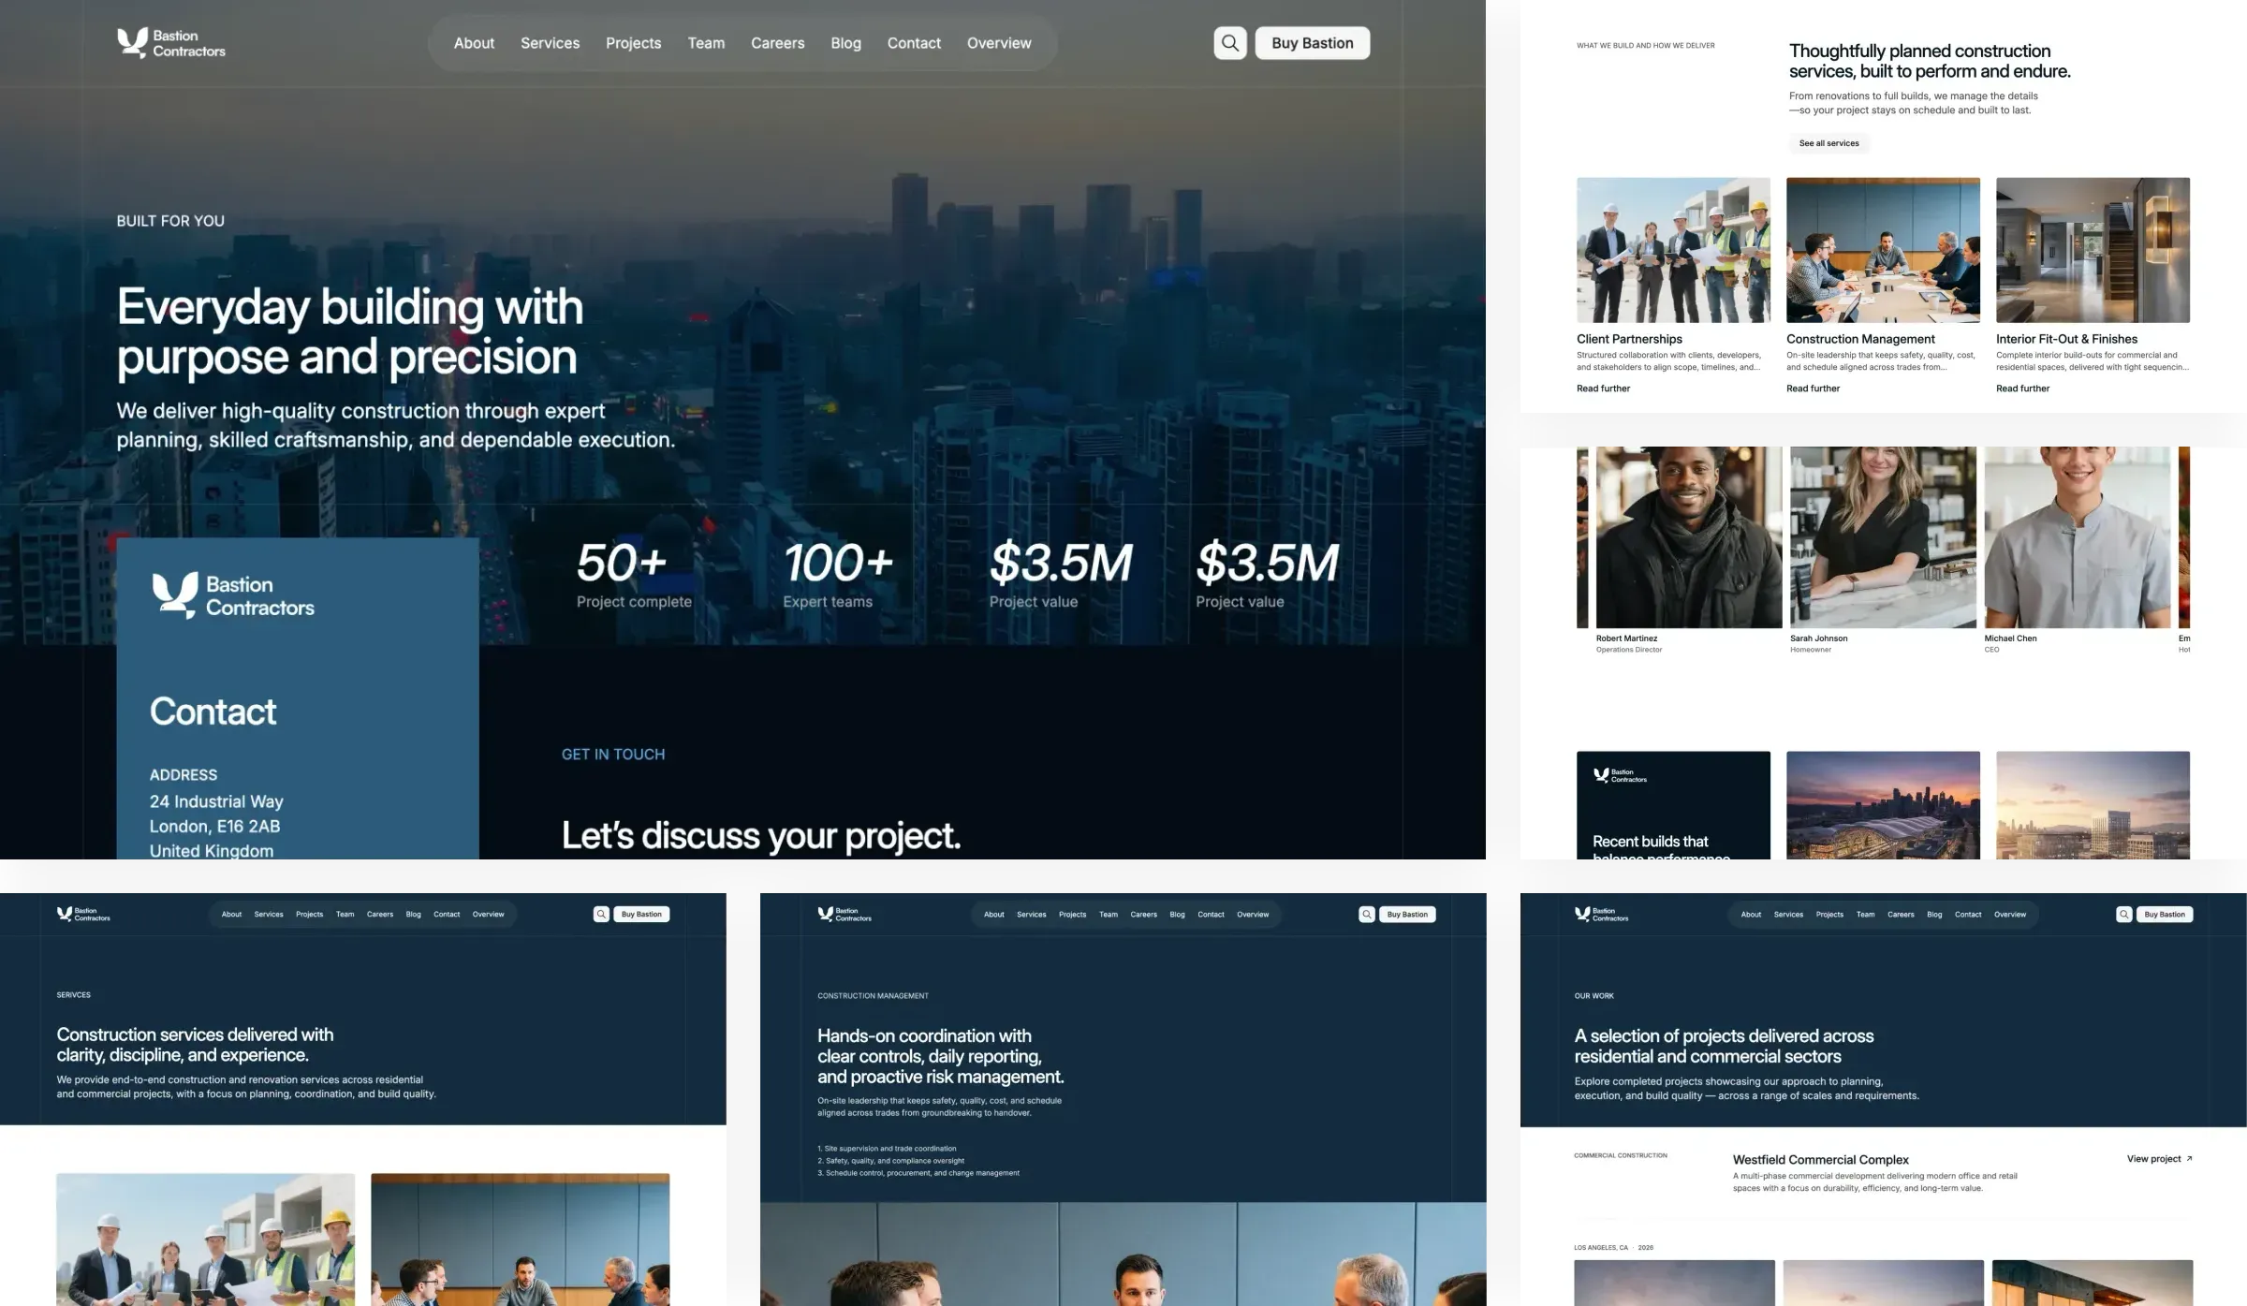Open the Construction Management meeting image card
Viewport: 2247px width, 1306px height.
point(1883,250)
